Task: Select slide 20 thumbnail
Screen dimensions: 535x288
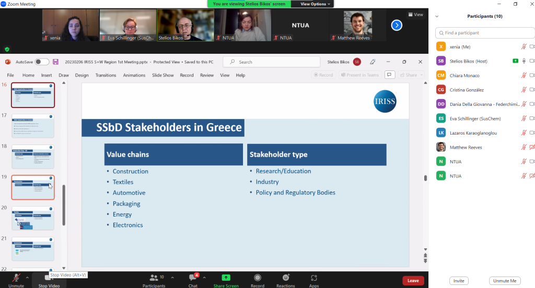Action: (x=33, y=219)
